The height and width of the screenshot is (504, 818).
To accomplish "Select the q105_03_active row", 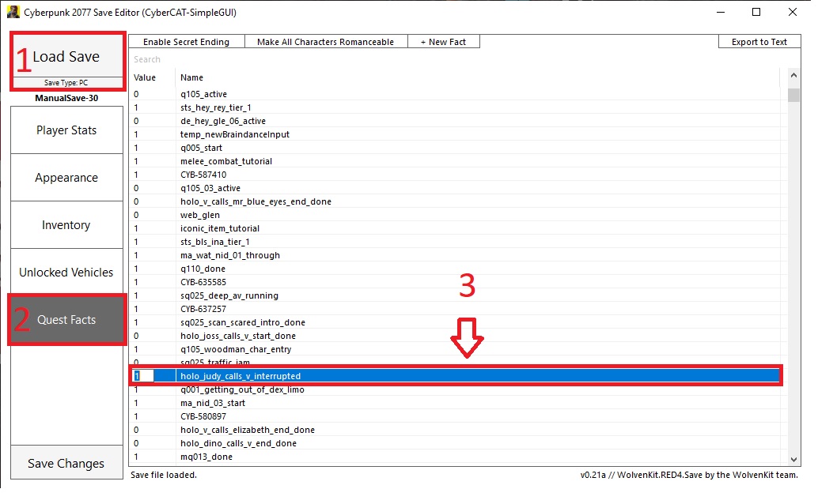I will coord(455,188).
